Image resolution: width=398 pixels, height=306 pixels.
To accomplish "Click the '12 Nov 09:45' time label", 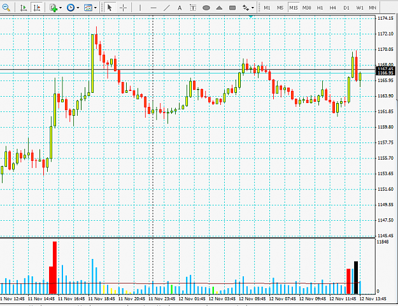I will coord(313,298).
